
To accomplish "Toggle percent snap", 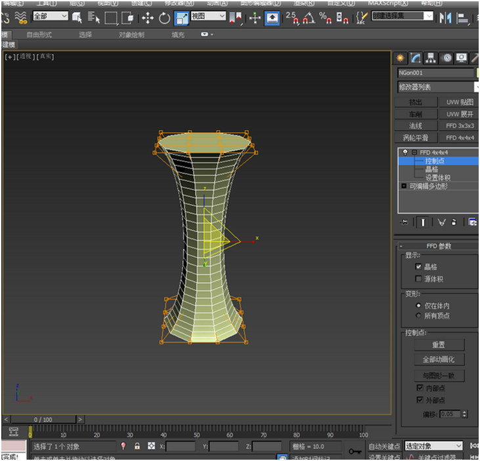I will [x=325, y=18].
